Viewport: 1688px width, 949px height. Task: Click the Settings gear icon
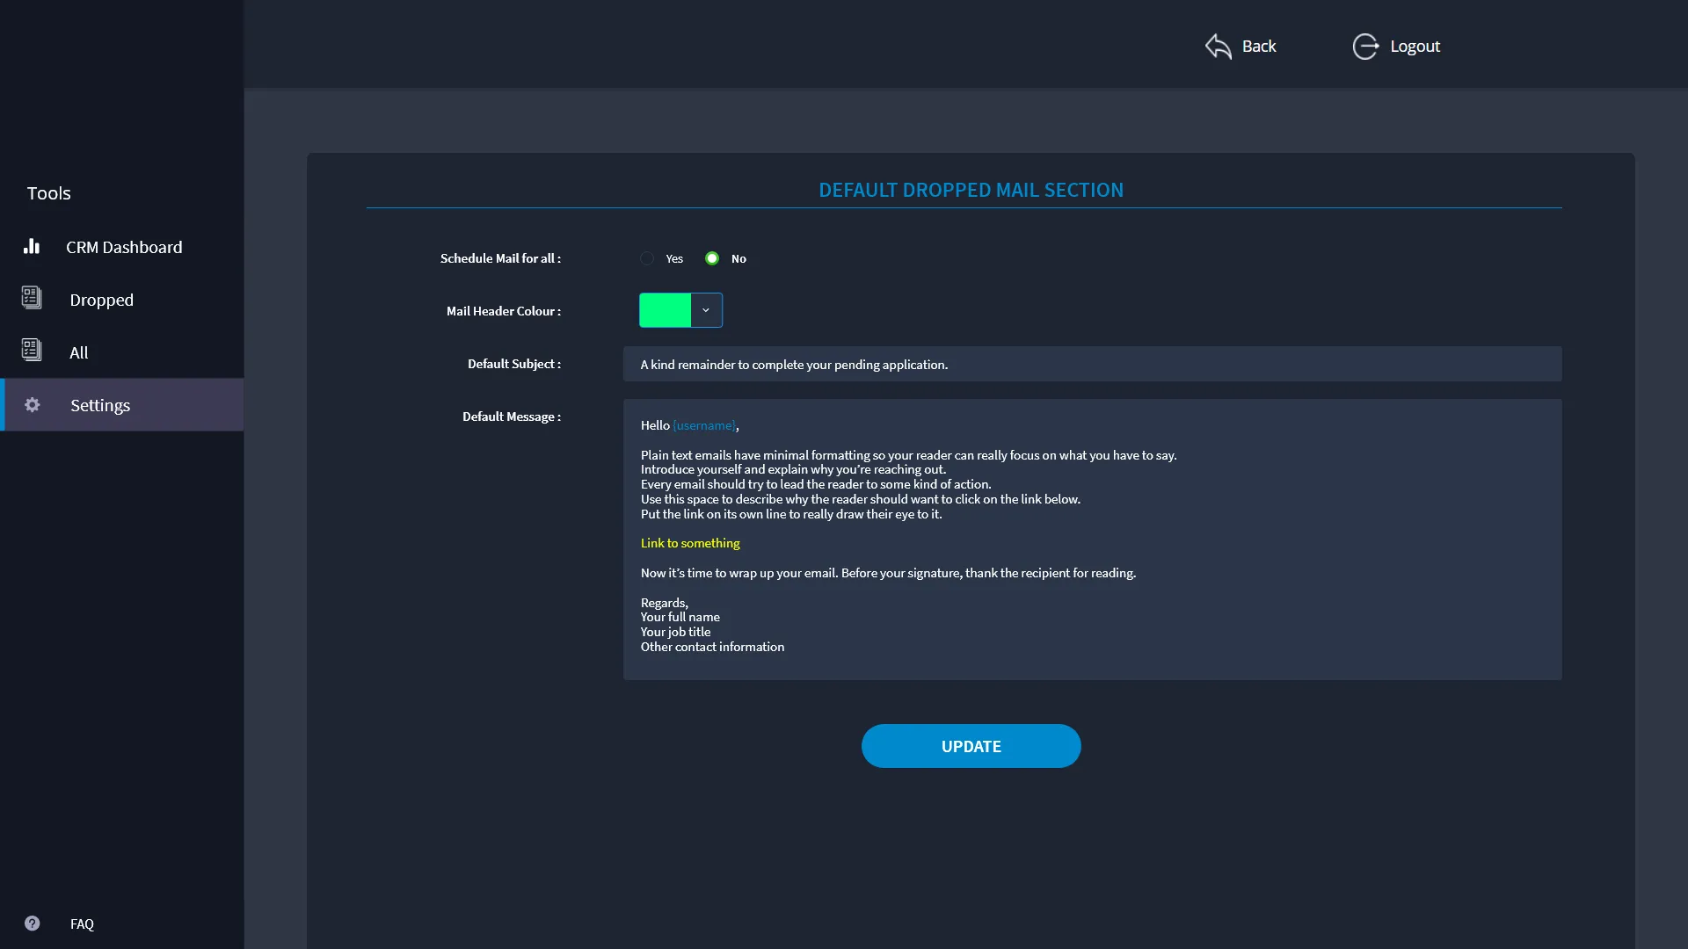click(33, 405)
